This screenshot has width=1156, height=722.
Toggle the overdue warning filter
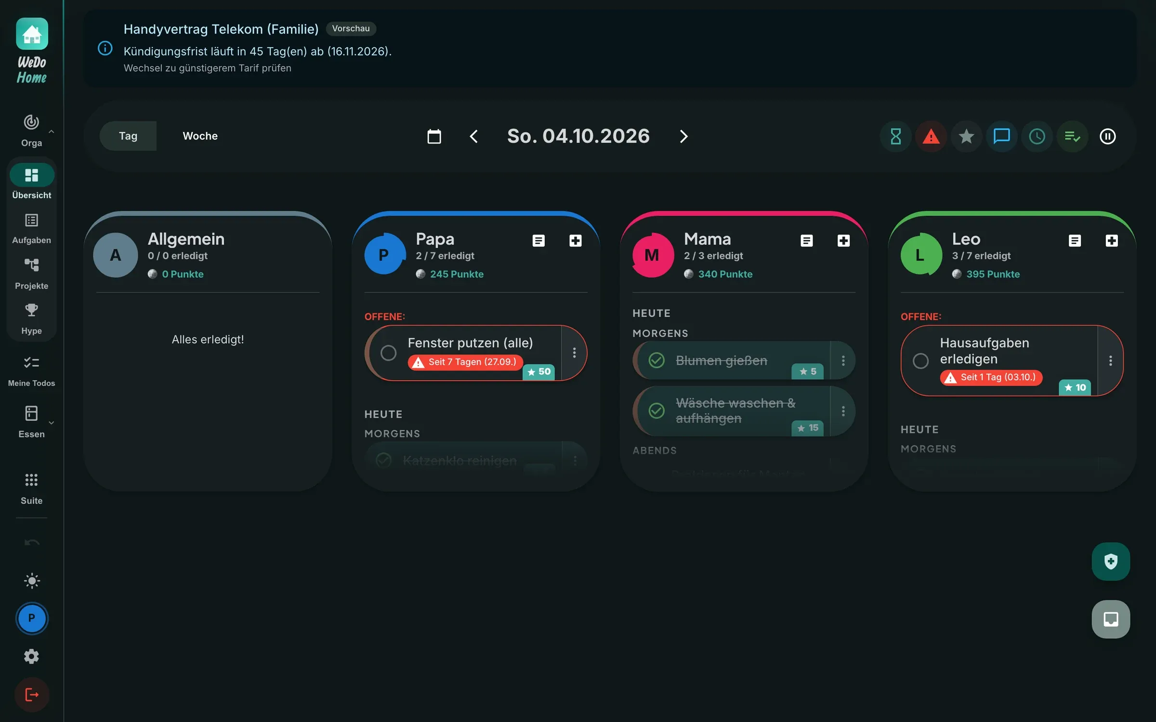point(931,136)
